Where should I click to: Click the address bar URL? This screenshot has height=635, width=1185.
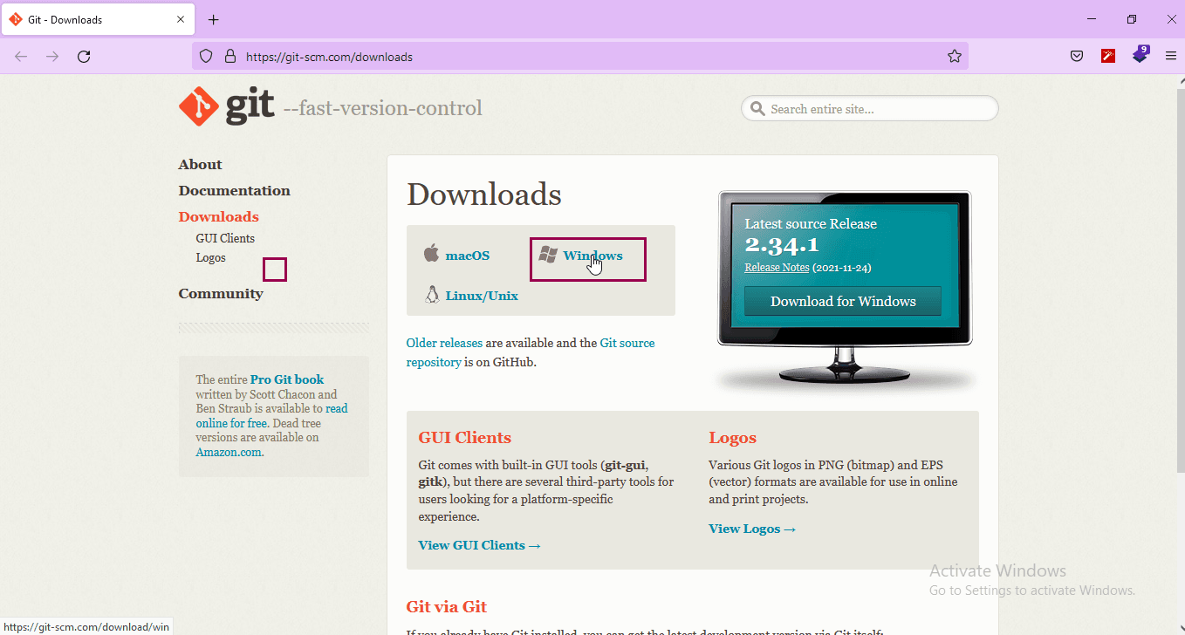329,57
